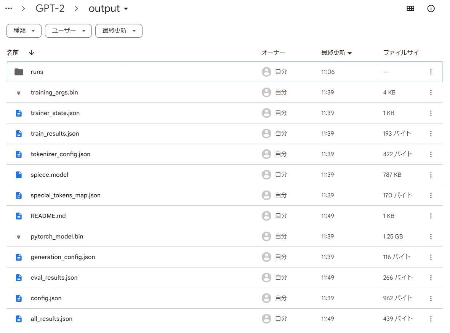Viewport: 450px width, 333px height.
Task: Open the 最終更新 filter chip dropdown
Action: tap(119, 31)
